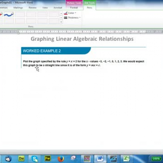Click the Ink Tools contextual tab header
This screenshot has width=163, height=163.
tap(90, 3)
